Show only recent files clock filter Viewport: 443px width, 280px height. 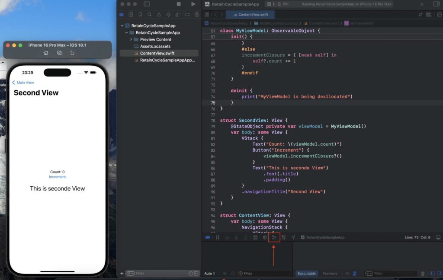[x=191, y=274]
